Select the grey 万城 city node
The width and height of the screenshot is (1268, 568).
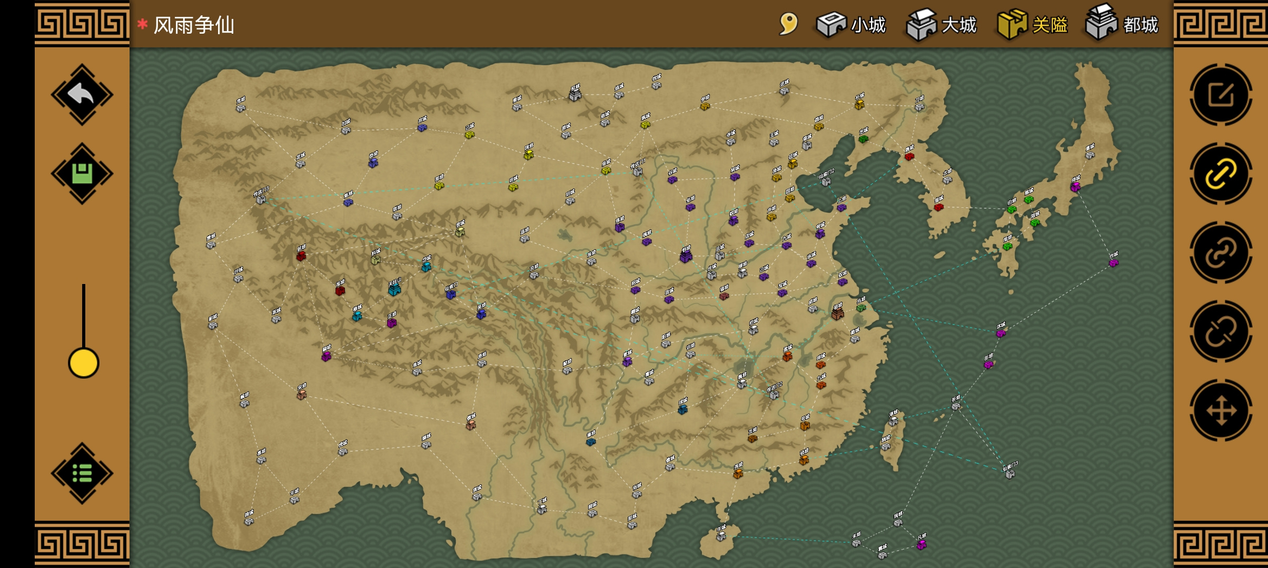coord(919,104)
